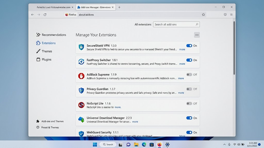
Task: Click the FastProxy Switcher arrows icon
Action: click(81, 62)
